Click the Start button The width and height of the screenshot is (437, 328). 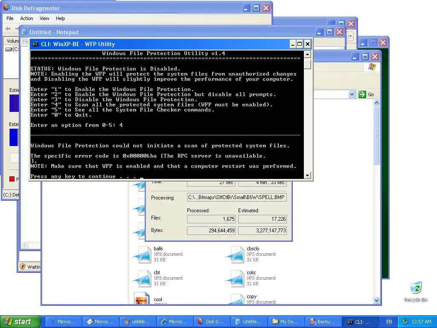pos(20,322)
